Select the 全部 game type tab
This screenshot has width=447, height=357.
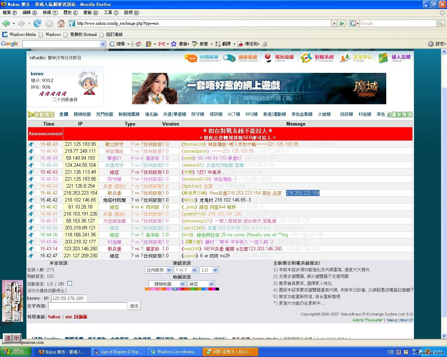64,114
